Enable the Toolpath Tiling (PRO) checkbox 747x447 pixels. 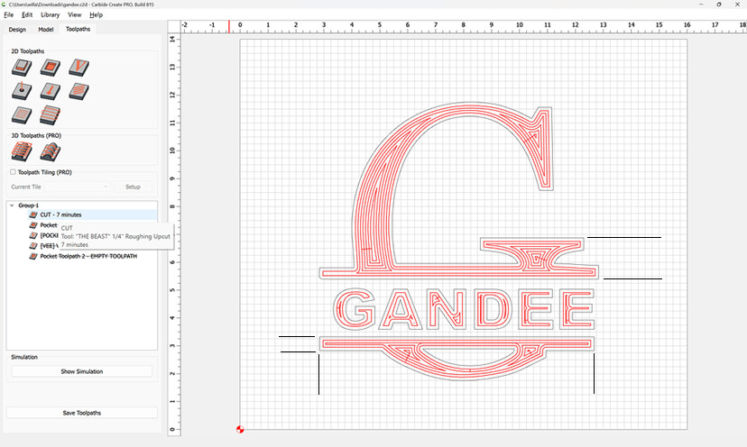click(x=13, y=172)
